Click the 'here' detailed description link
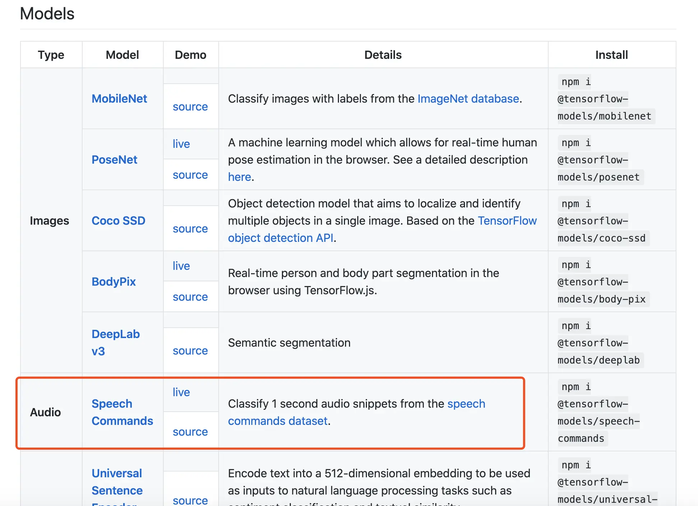The height and width of the screenshot is (506, 698). 239,177
